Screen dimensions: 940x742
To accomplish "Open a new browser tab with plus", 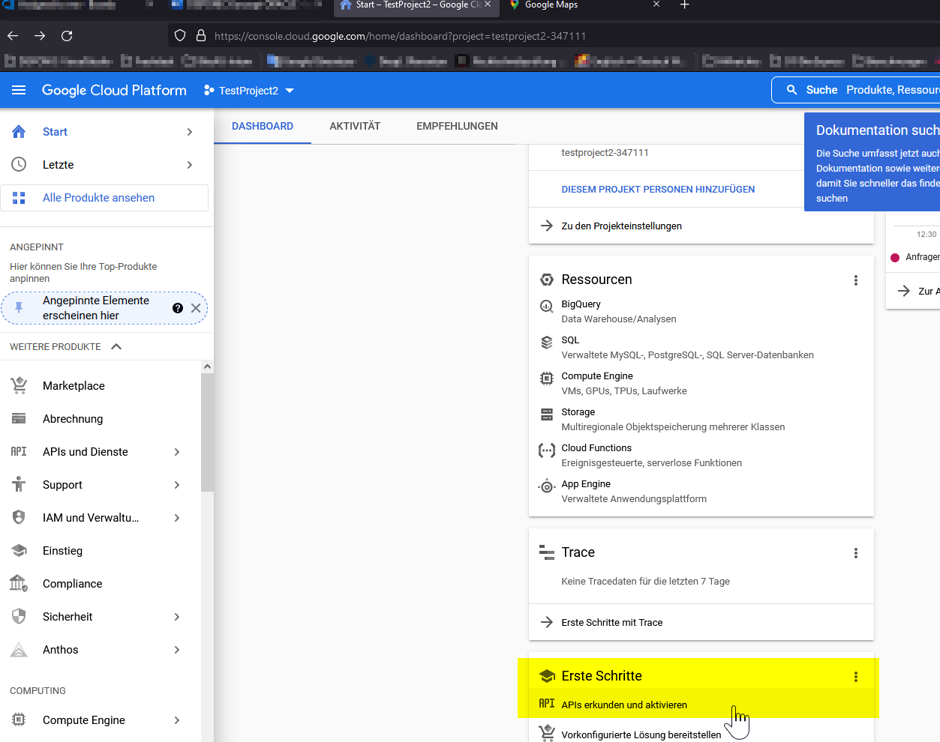I will tap(684, 5).
